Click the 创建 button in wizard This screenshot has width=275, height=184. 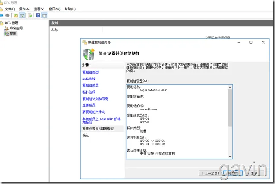pyautogui.click(x=233, y=173)
